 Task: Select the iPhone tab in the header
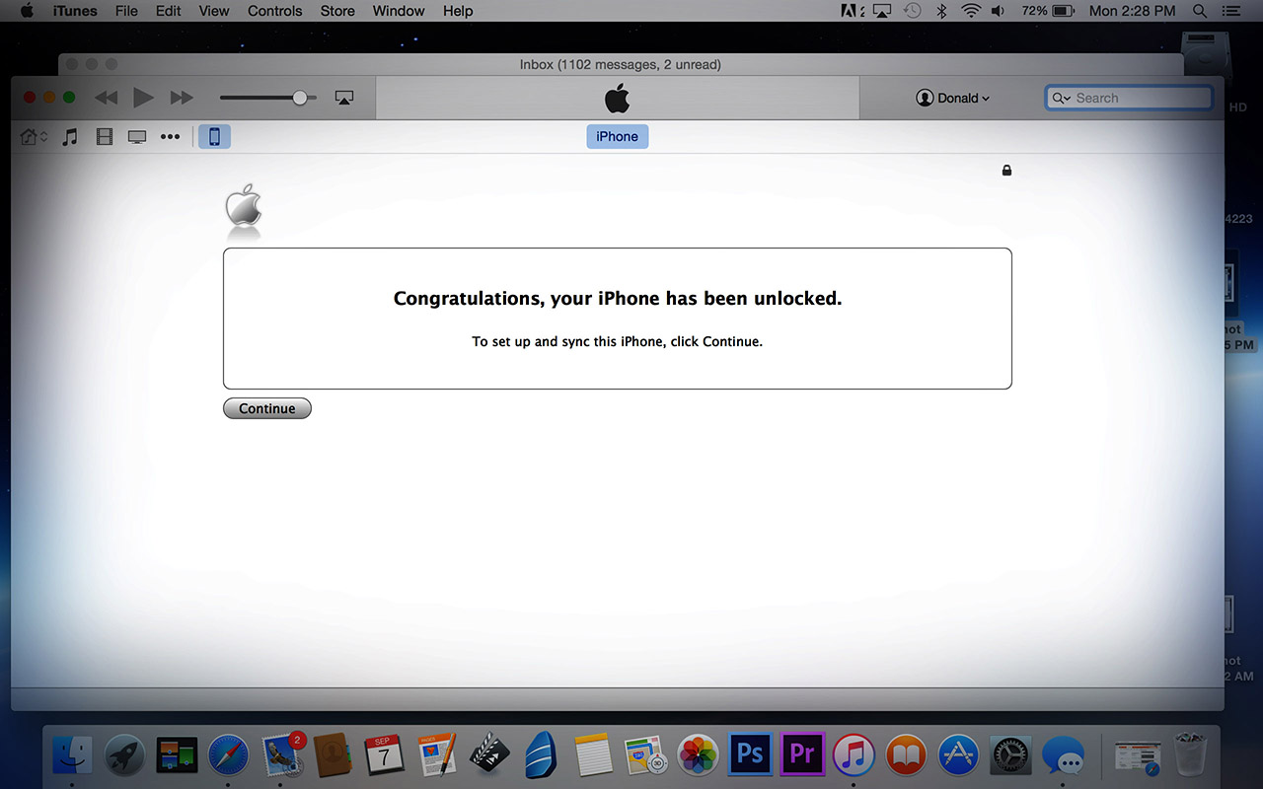[617, 136]
